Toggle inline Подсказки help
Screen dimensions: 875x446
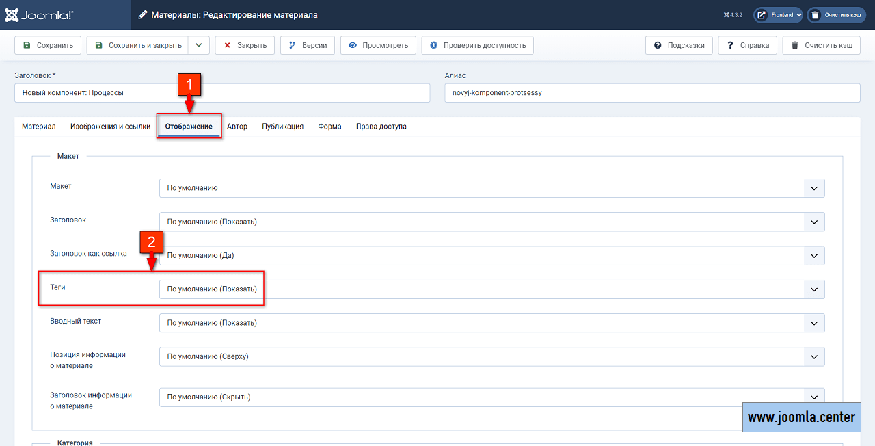(679, 45)
